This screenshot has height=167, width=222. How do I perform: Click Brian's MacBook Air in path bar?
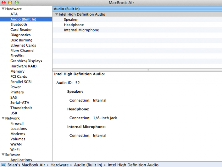click(x=26, y=165)
